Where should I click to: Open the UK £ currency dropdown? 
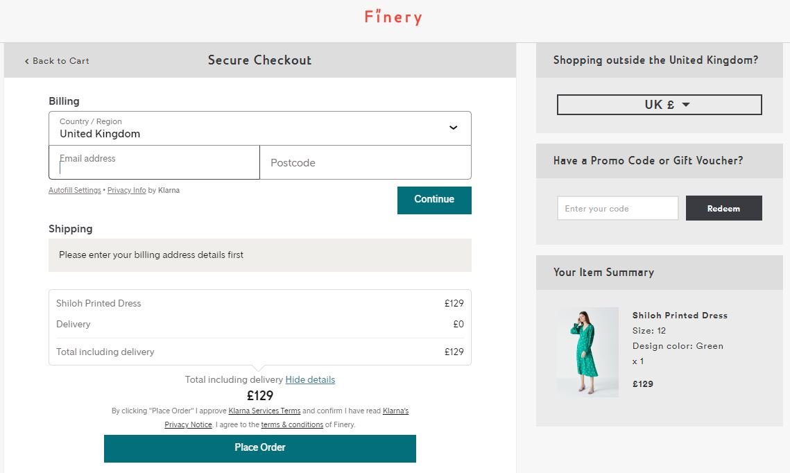click(x=659, y=105)
